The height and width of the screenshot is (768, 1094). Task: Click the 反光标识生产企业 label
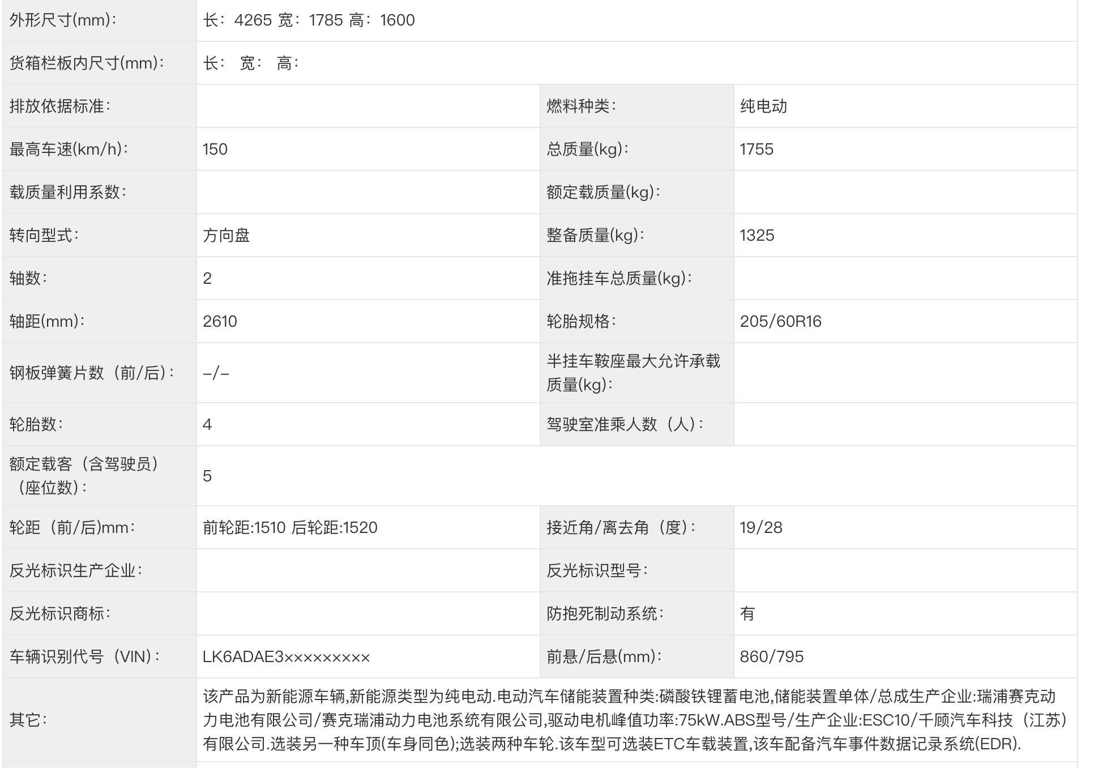point(75,570)
